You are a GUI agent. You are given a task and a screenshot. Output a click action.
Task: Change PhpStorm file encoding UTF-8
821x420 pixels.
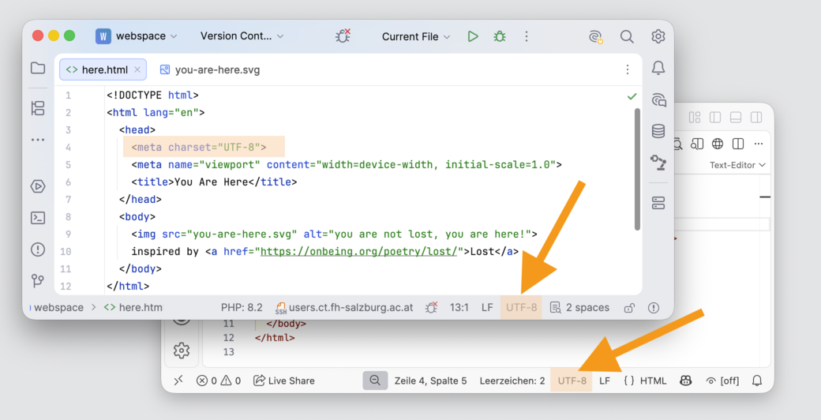point(521,307)
